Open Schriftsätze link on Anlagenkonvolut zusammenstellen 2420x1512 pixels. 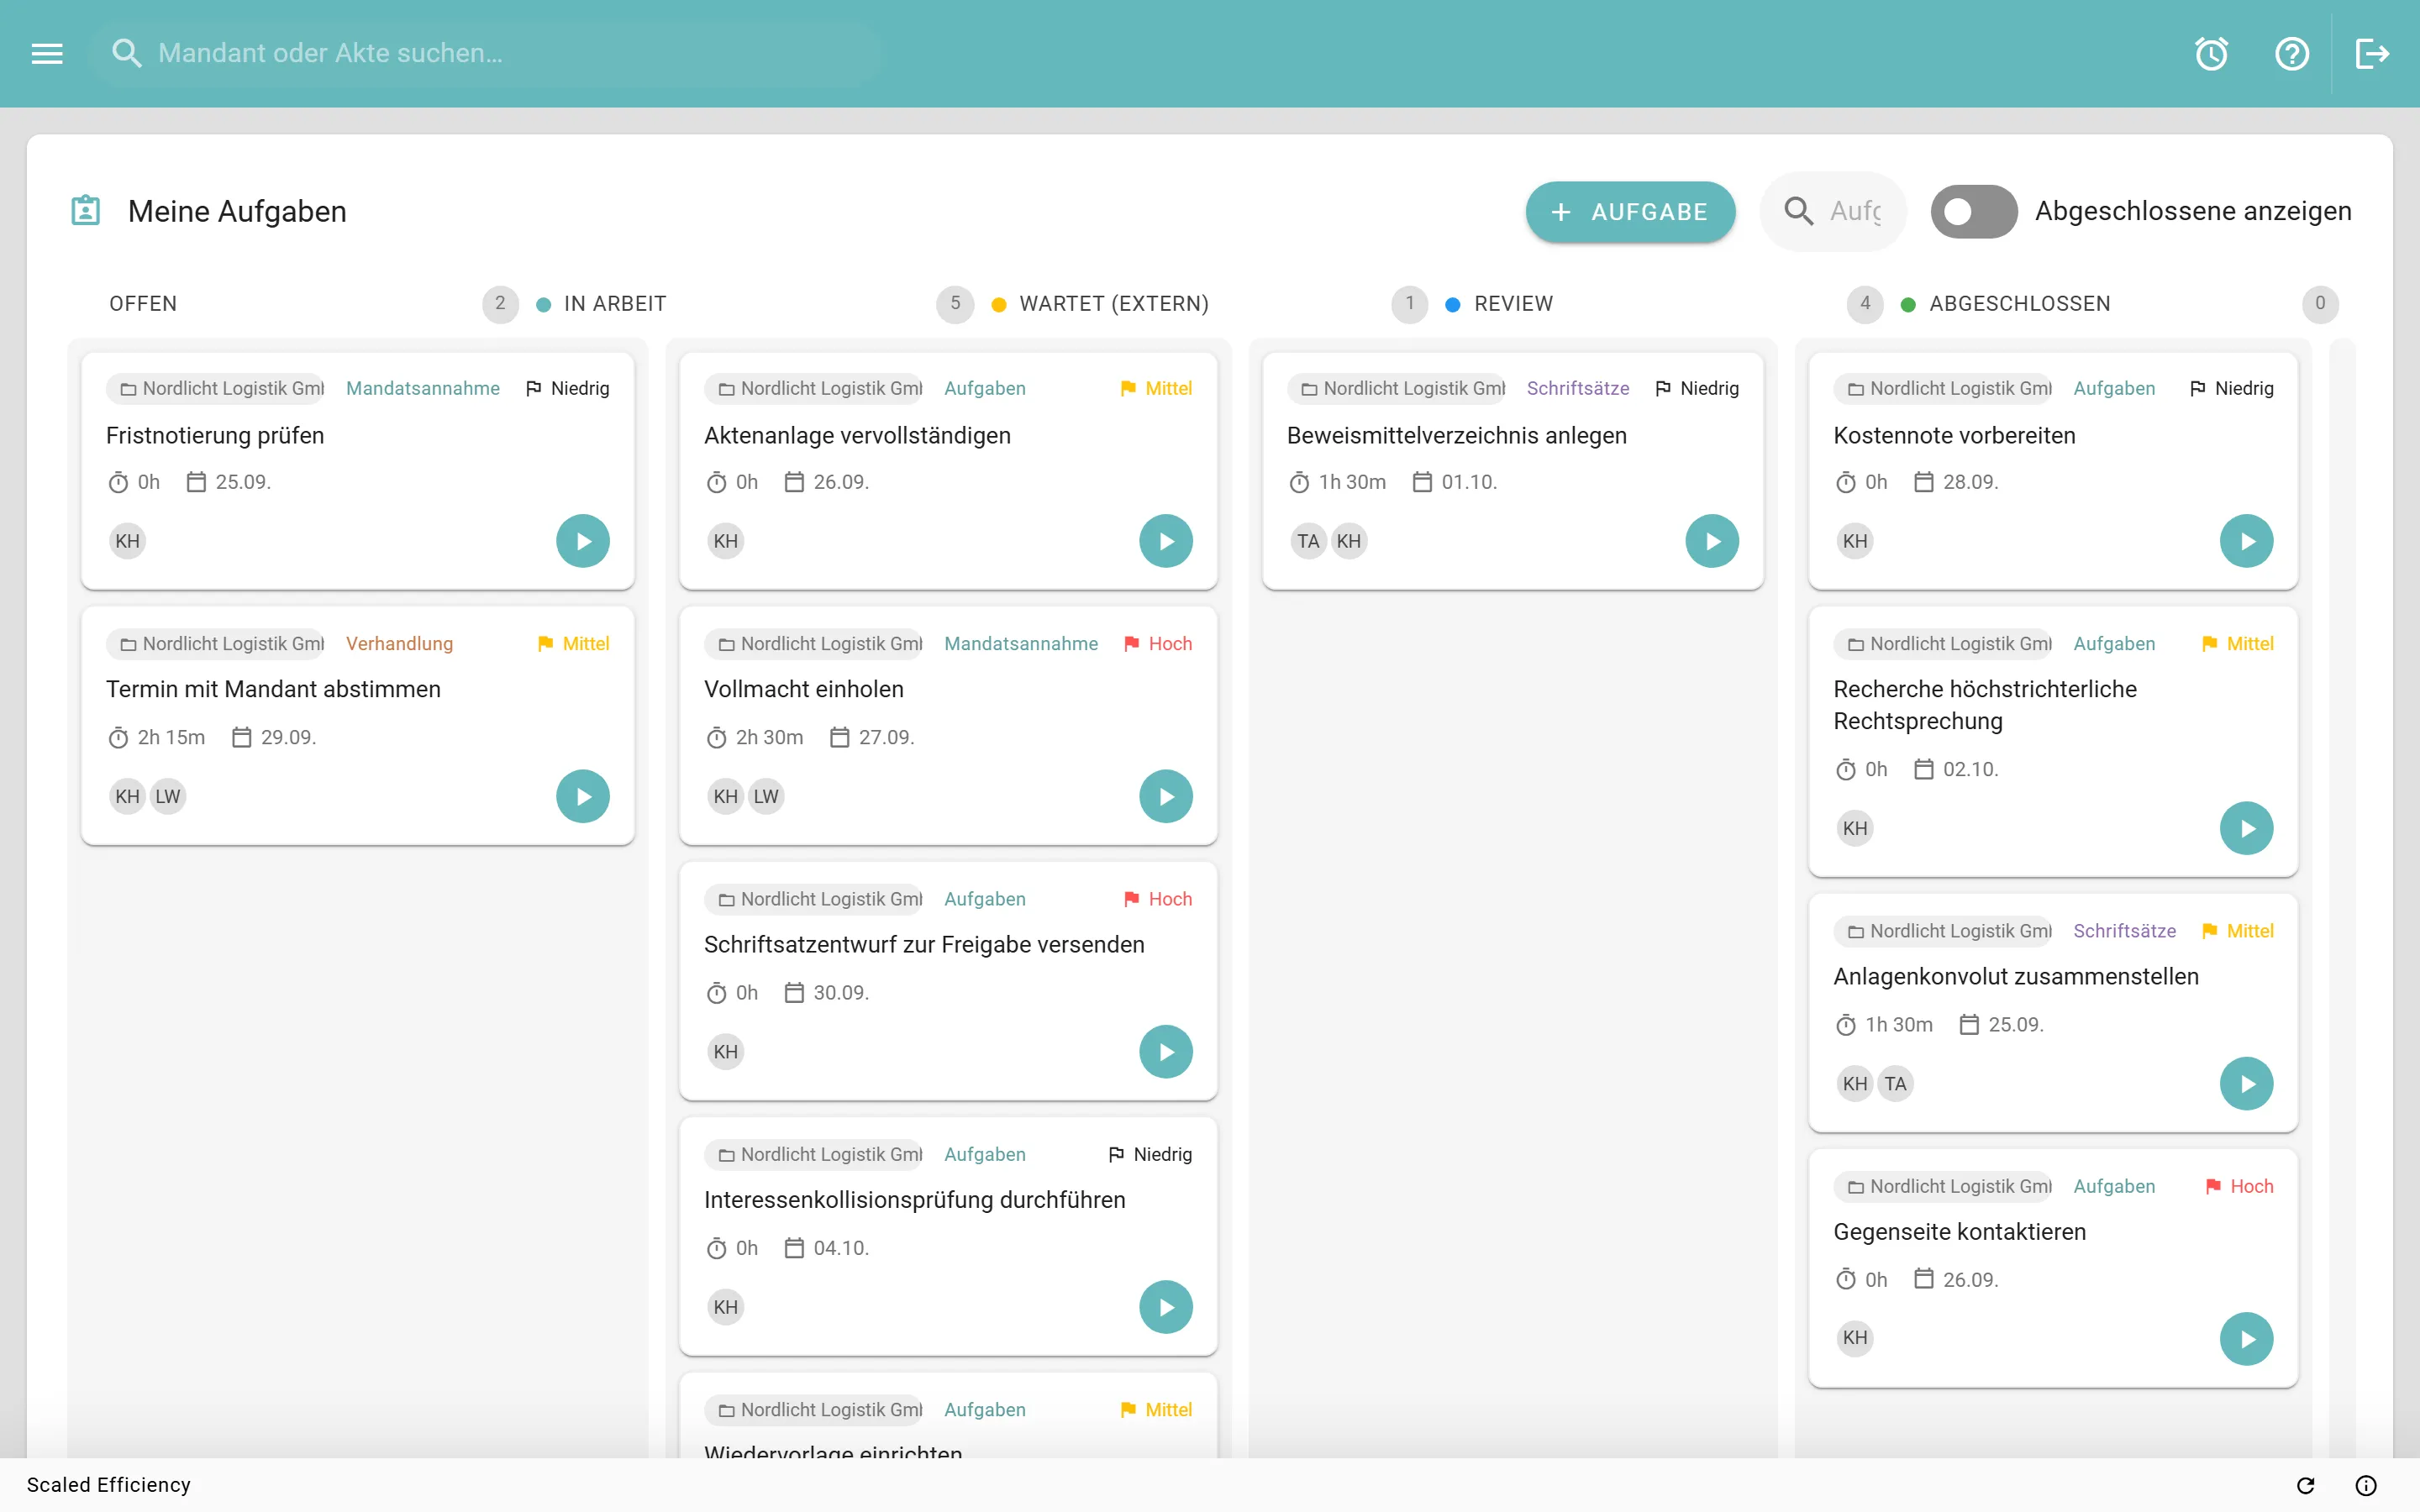[2124, 931]
